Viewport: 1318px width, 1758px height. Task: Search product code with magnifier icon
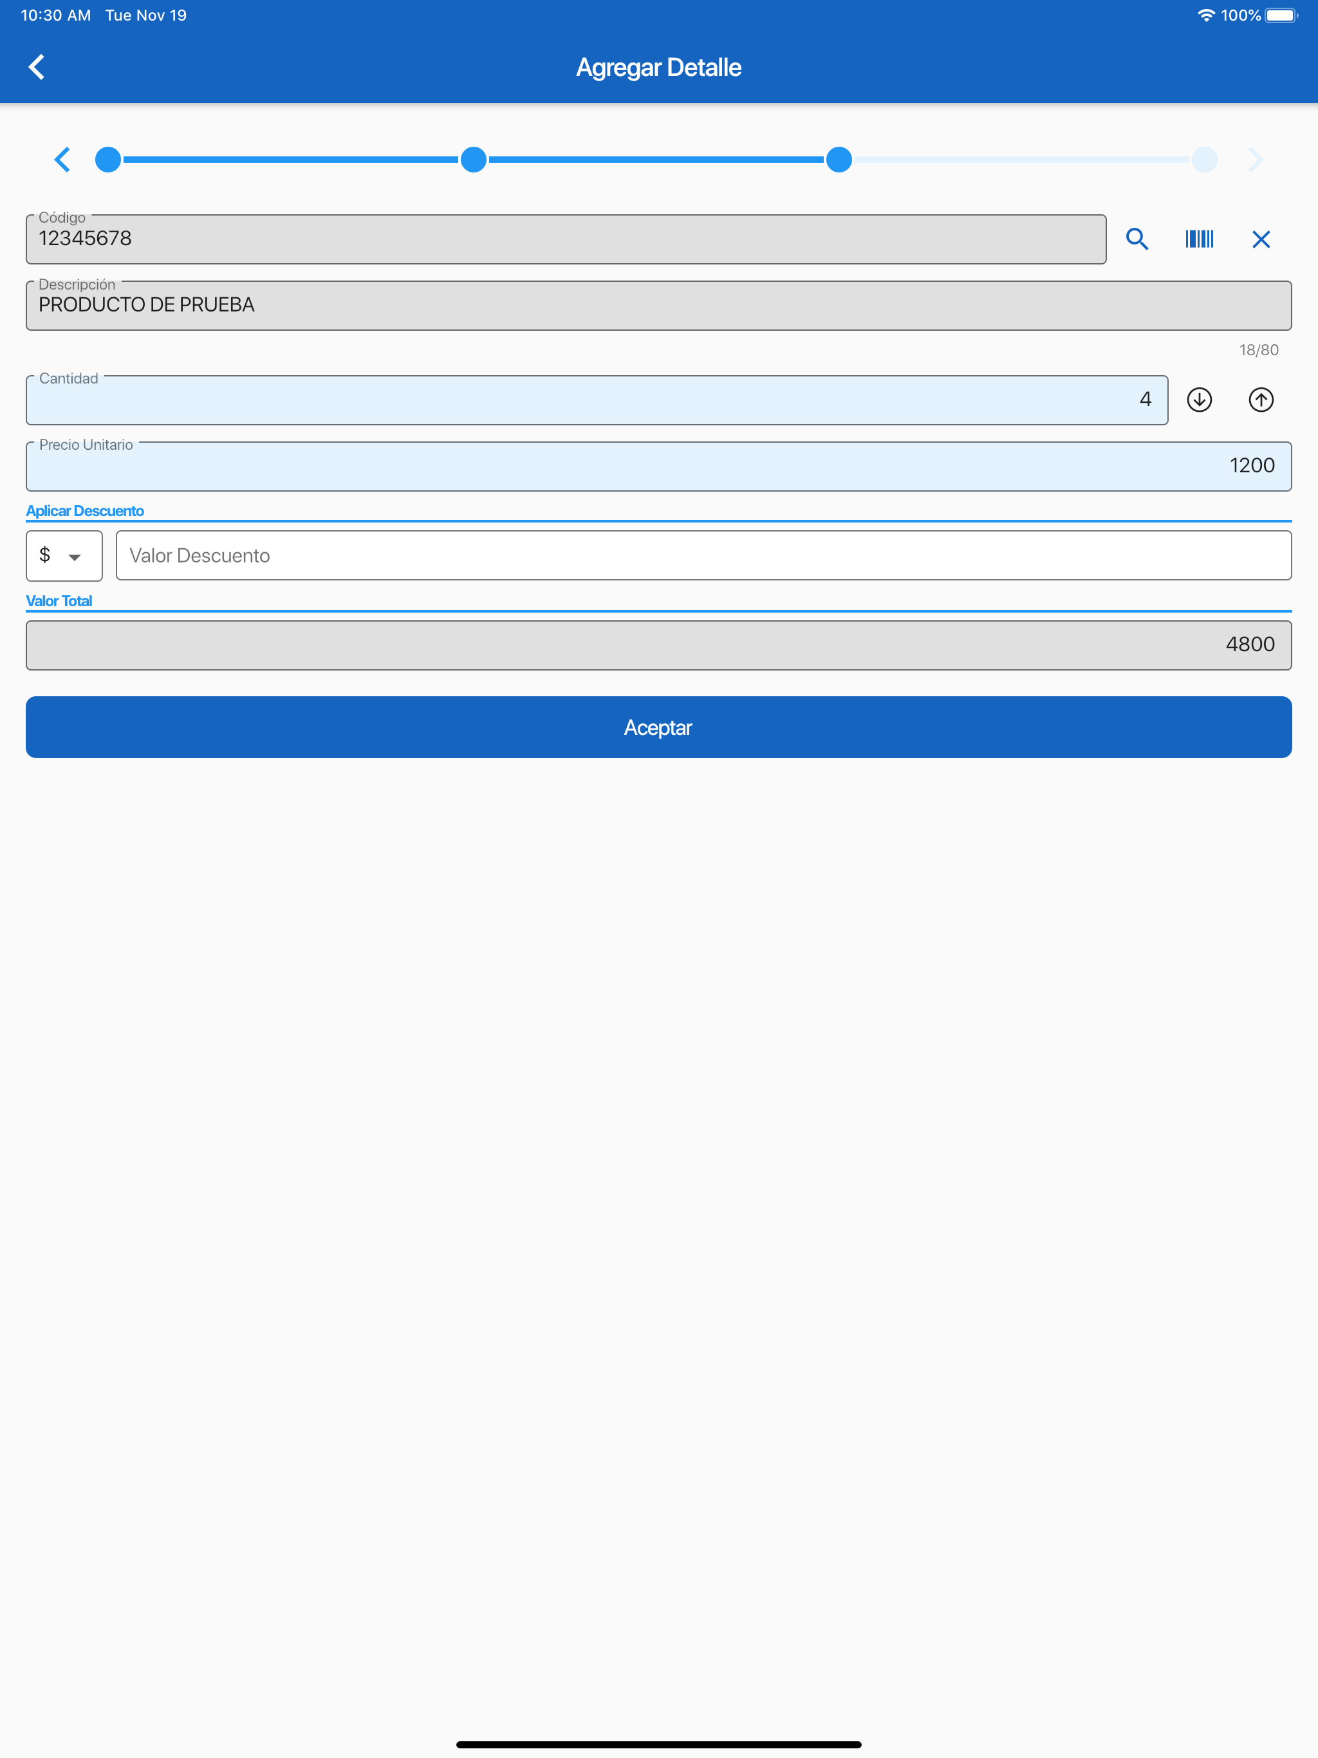coord(1138,239)
